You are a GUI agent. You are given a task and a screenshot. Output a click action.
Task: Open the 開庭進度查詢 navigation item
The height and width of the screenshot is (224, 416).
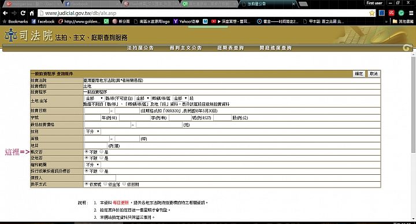[x=276, y=48]
